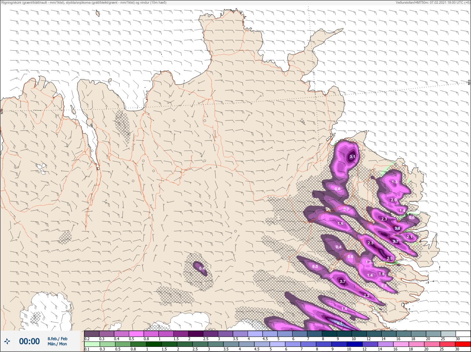Click the white swatch ending the upper legend row

click(x=463, y=334)
